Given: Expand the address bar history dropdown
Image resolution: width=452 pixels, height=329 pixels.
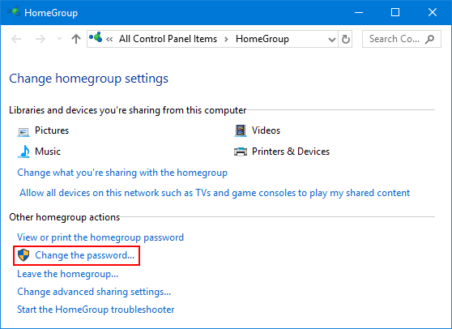Looking at the screenshot, I should point(332,39).
